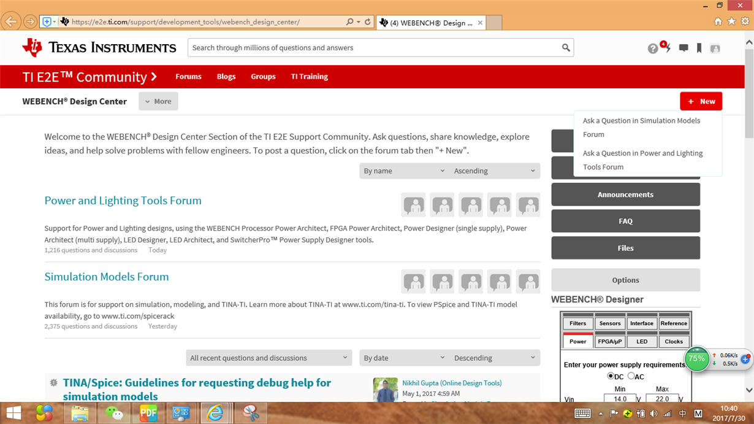Click the volume speaker tray icon
Screen dimensions: 754x424
point(653,414)
